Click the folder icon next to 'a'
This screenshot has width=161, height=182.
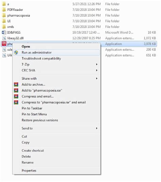pos(4,4)
